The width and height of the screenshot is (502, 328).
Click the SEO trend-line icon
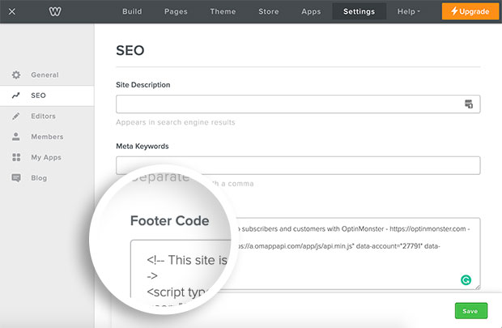click(x=16, y=96)
